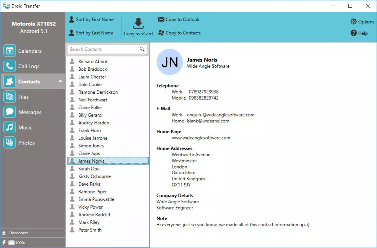
Task: Click the person icon beside Richard Abbot
Action: [72, 61]
